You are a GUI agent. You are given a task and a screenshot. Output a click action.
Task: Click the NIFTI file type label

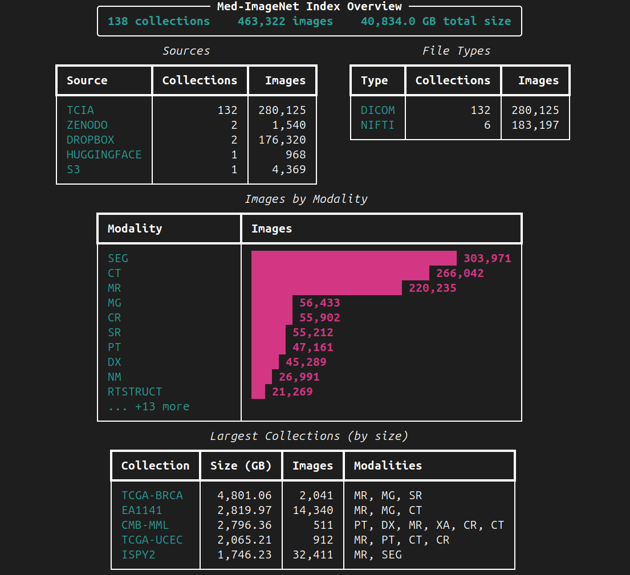(377, 125)
